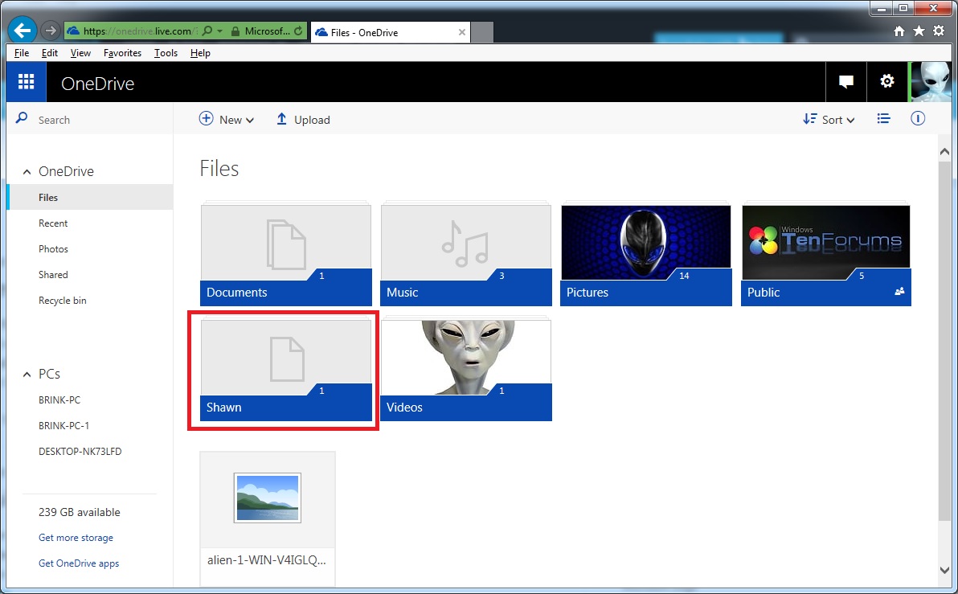
Task: Open the OneDrive messaging chat icon
Action: (845, 81)
